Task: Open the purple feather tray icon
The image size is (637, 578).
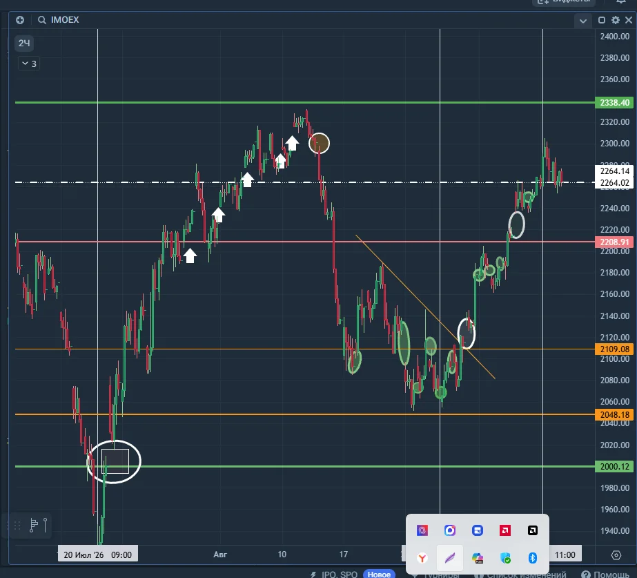Action: [450, 558]
